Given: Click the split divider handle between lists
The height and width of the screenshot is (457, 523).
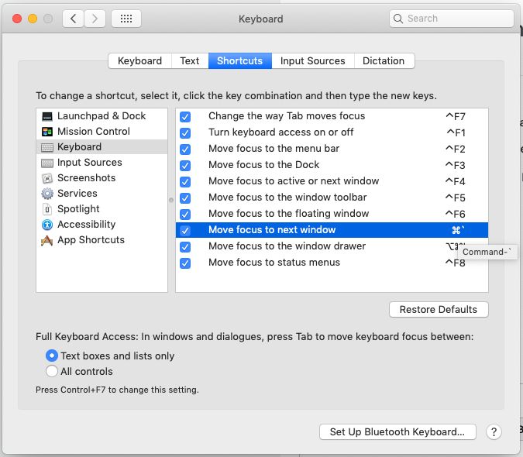Looking at the screenshot, I should (171, 200).
